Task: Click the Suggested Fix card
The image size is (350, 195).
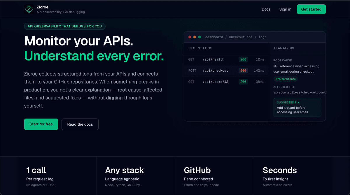Action: [x=297, y=107]
